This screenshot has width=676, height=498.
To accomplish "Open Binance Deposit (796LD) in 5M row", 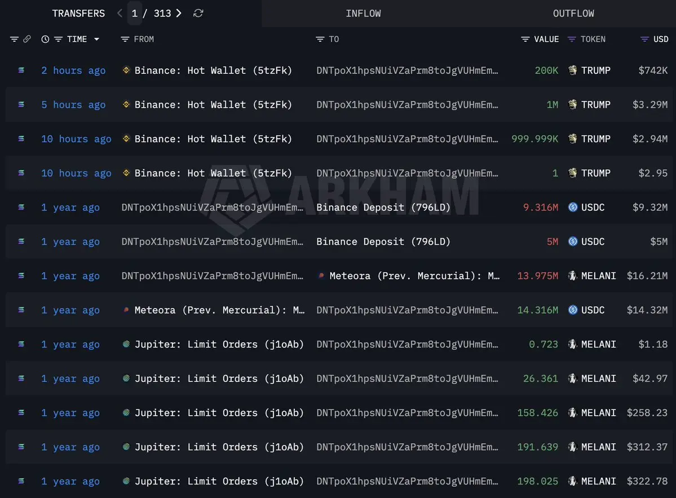I will coord(383,241).
